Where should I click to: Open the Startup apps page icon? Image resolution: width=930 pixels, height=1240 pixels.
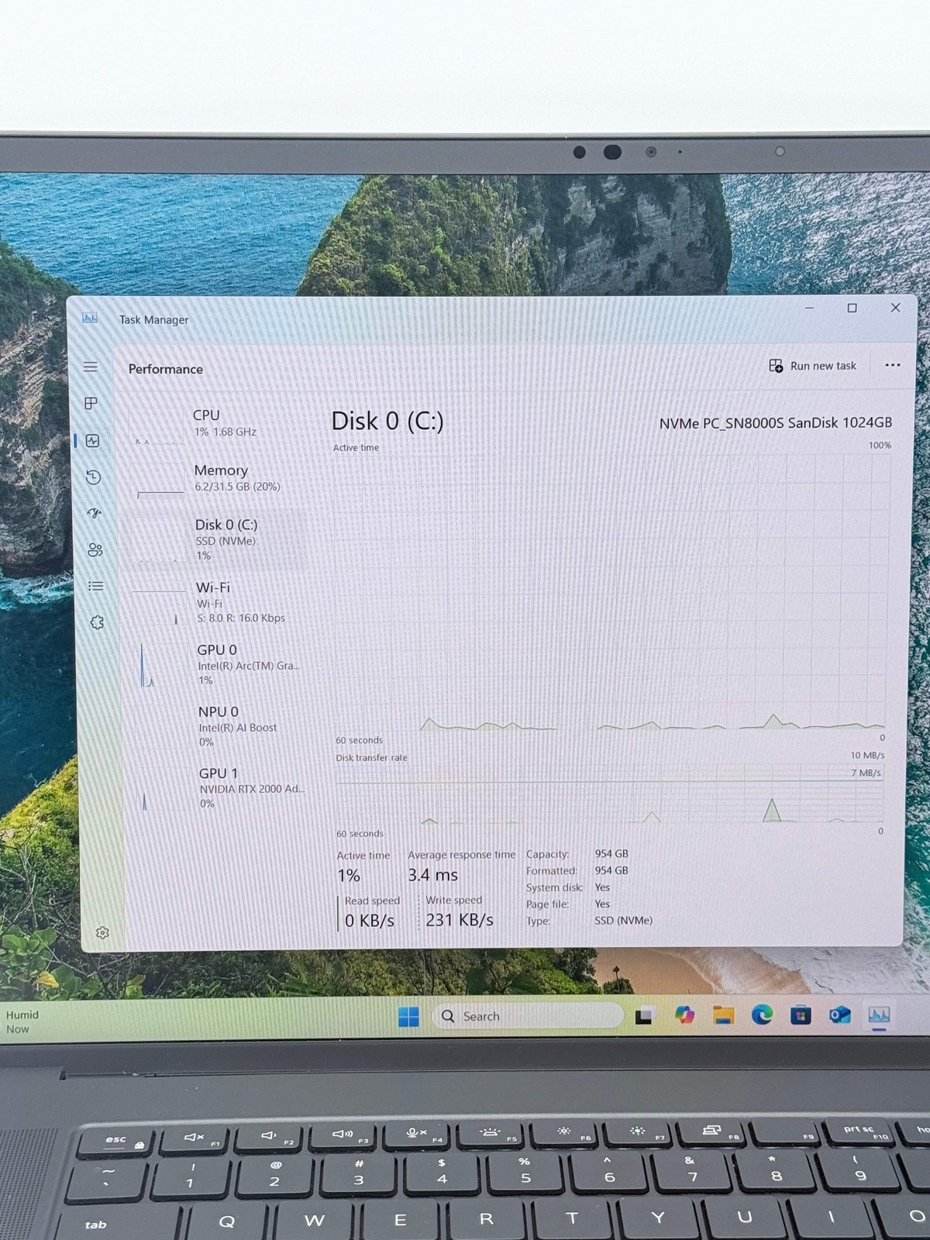tap(95, 513)
